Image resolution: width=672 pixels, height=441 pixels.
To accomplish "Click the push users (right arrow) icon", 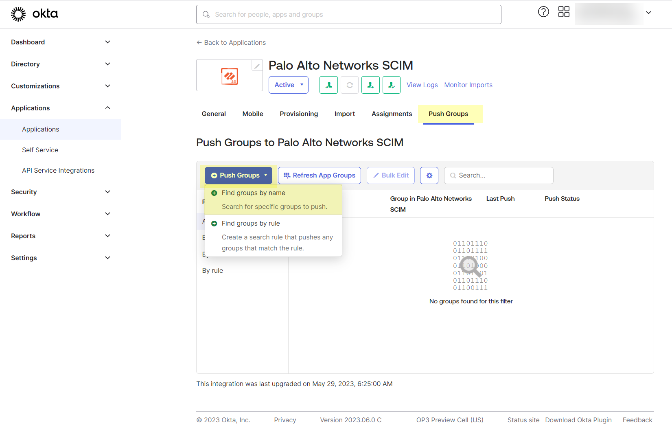I will point(370,85).
